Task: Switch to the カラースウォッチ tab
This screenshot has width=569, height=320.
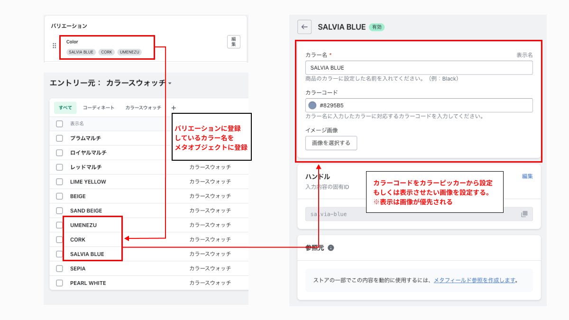Action: pos(143,108)
